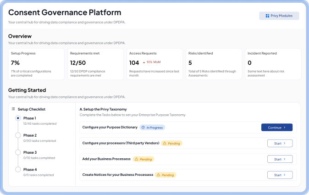The image size is (309, 195).
Task: Click the '12/50' requirements value
Action: point(78,63)
